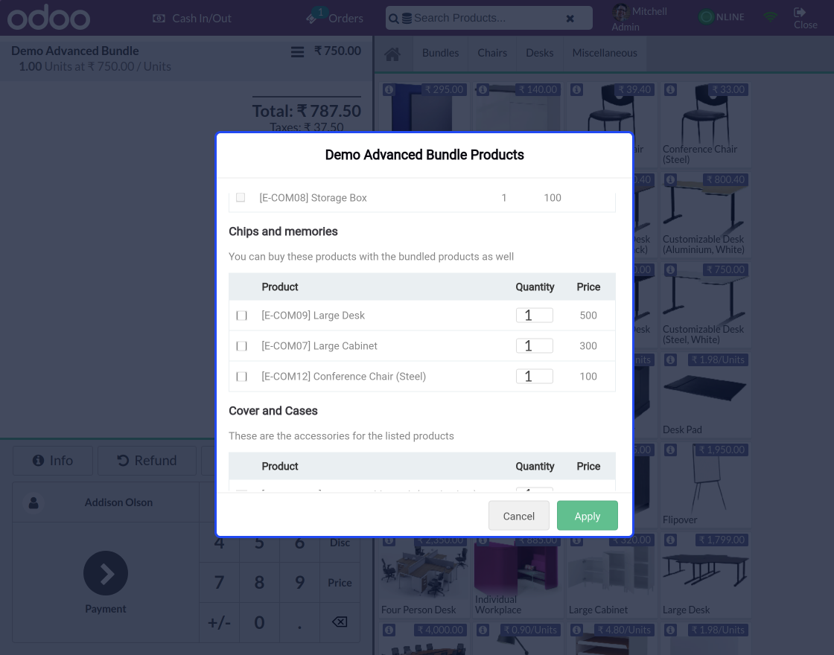The height and width of the screenshot is (655, 834).
Task: Open the Desks category tab
Action: pyautogui.click(x=539, y=53)
